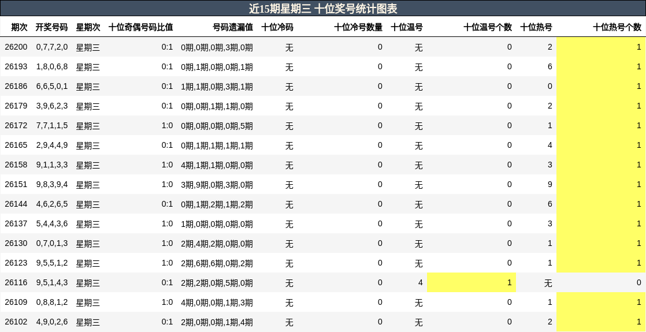The width and height of the screenshot is (646, 332).
Task: Select winning numbers 5,4,4,3,6
Action: tap(52, 223)
